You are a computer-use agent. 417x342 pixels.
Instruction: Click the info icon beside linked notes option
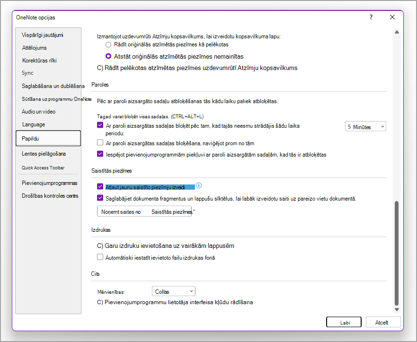pyautogui.click(x=199, y=185)
